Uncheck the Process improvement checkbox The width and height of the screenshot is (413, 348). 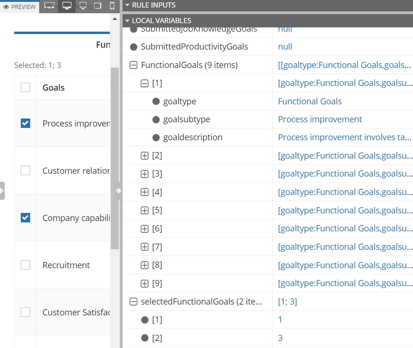tap(25, 123)
